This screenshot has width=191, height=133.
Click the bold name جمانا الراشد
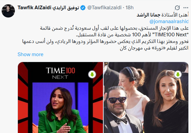tap(149, 15)
